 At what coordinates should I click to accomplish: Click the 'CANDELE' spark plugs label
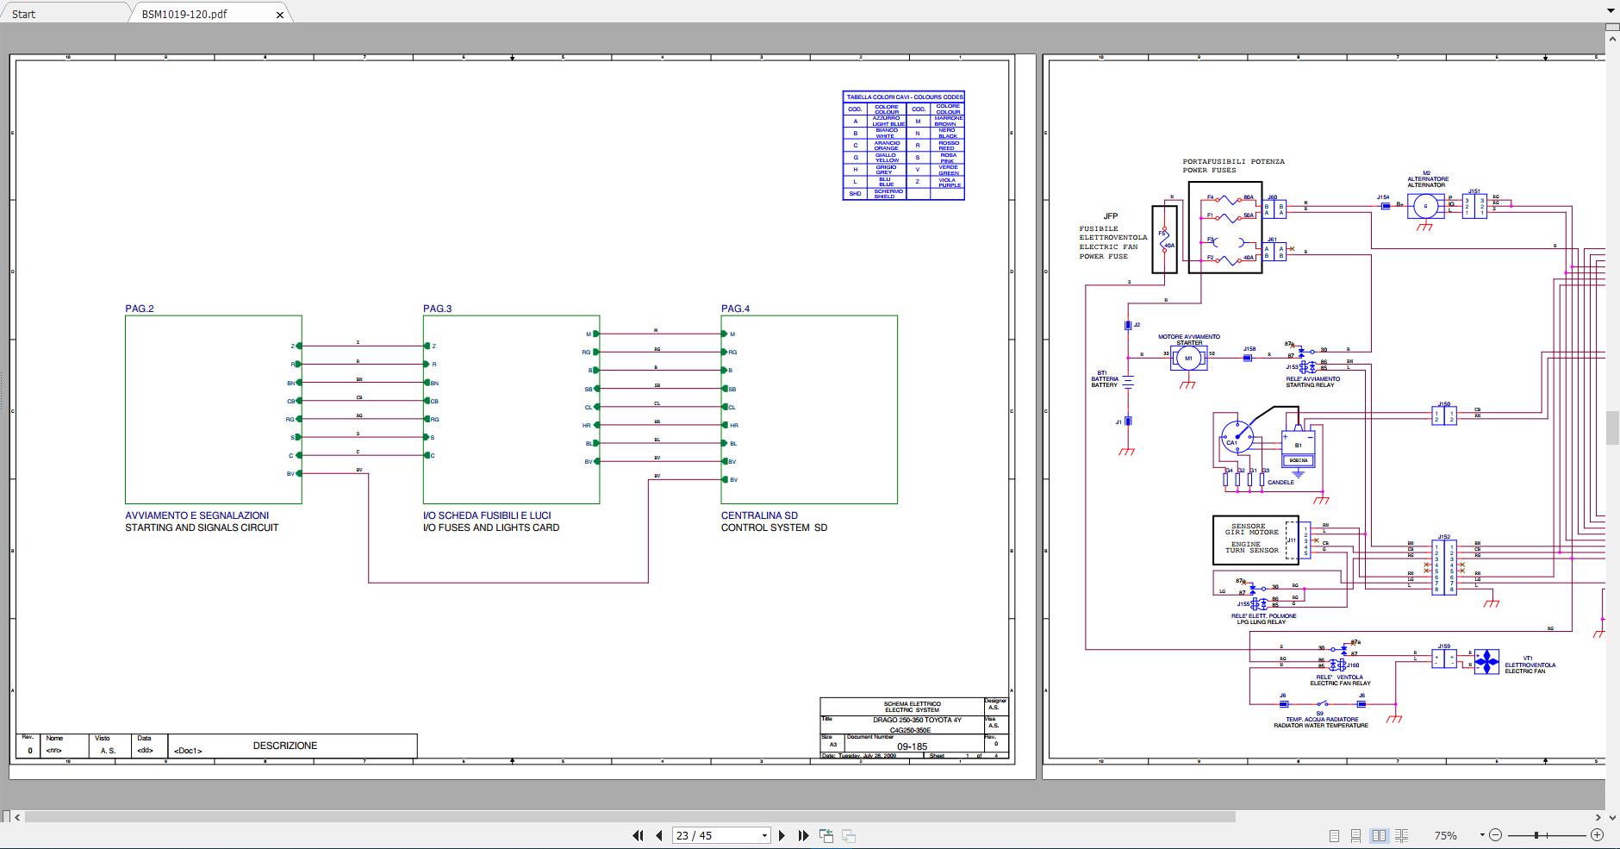tap(1280, 483)
